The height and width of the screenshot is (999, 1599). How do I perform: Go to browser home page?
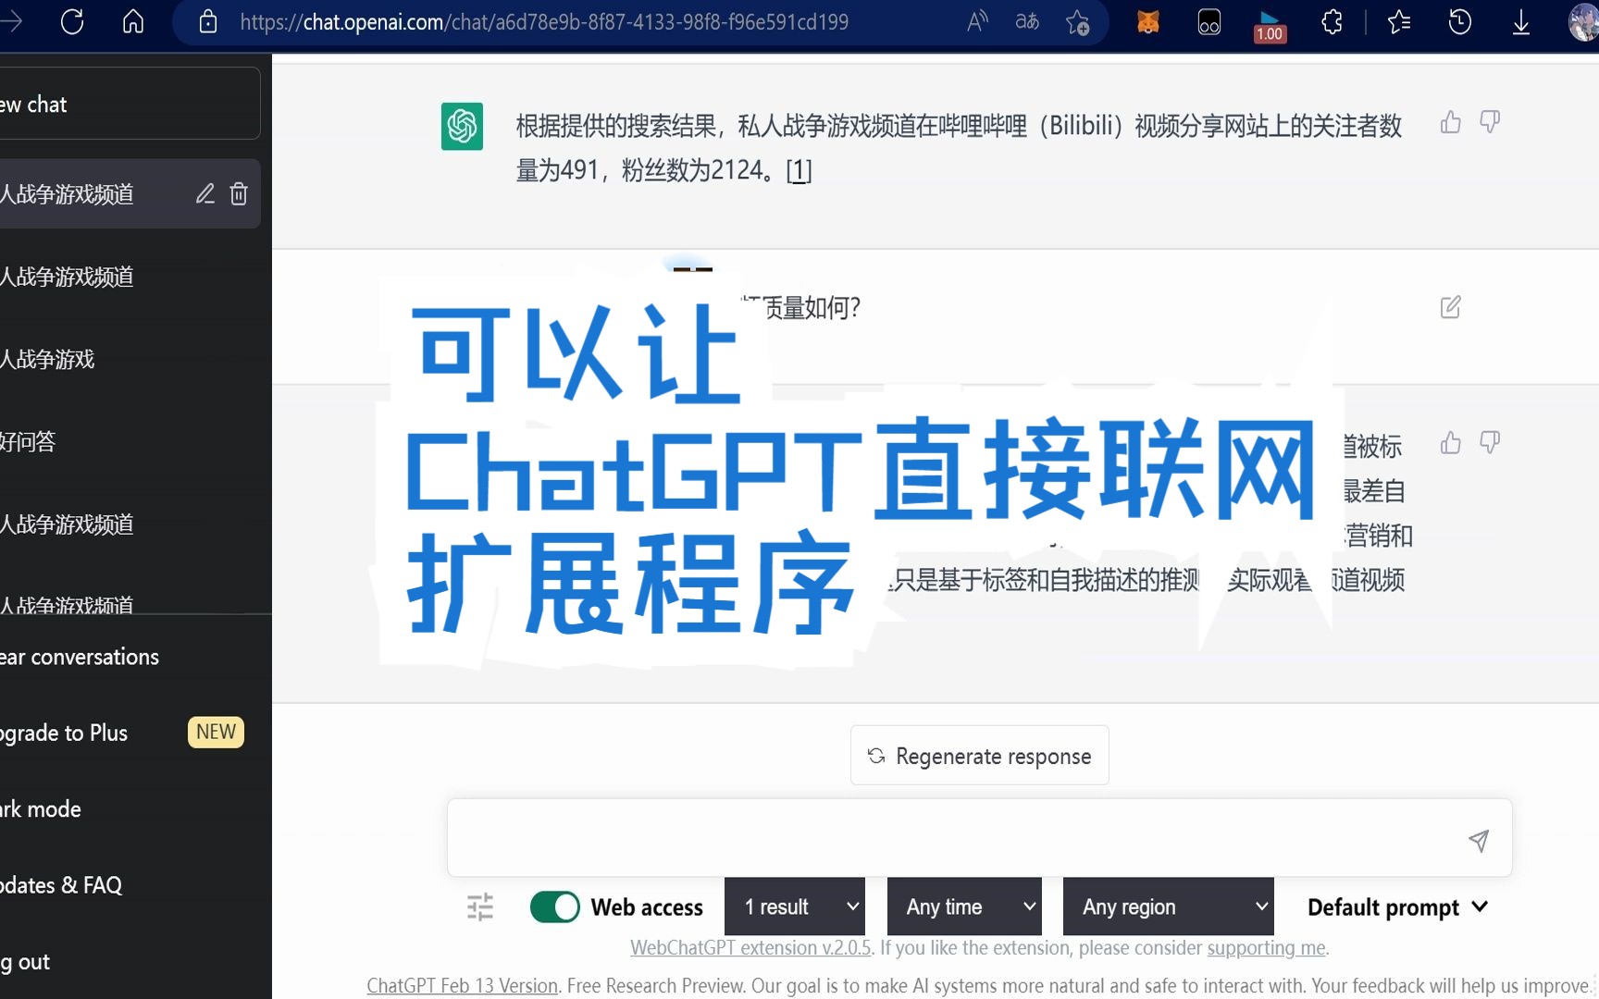[x=133, y=21]
